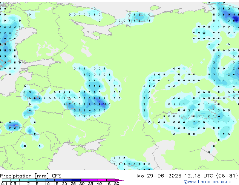Click the "12..15 UTC" time label

click(199, 176)
